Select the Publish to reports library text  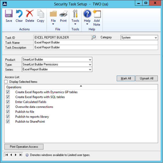point(32,117)
